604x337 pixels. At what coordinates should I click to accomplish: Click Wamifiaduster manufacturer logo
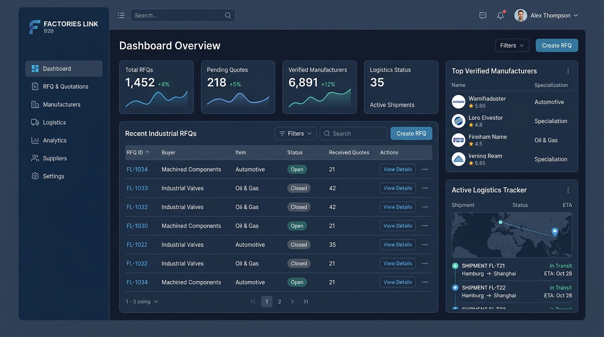click(x=458, y=102)
